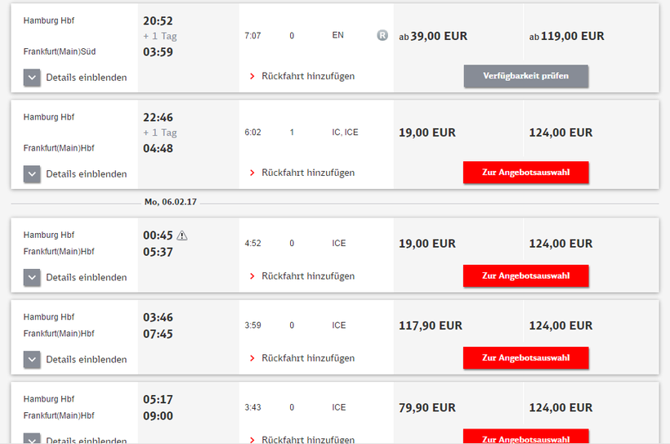This screenshot has width=670, height=444.
Task: Expand details for the 22:46 IC, ICE connection
Action: click(x=76, y=174)
